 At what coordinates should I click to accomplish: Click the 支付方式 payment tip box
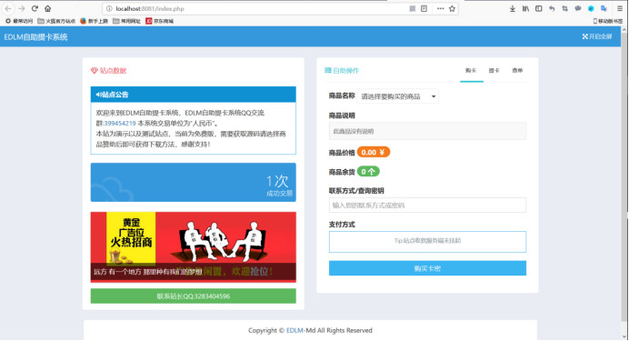(427, 242)
